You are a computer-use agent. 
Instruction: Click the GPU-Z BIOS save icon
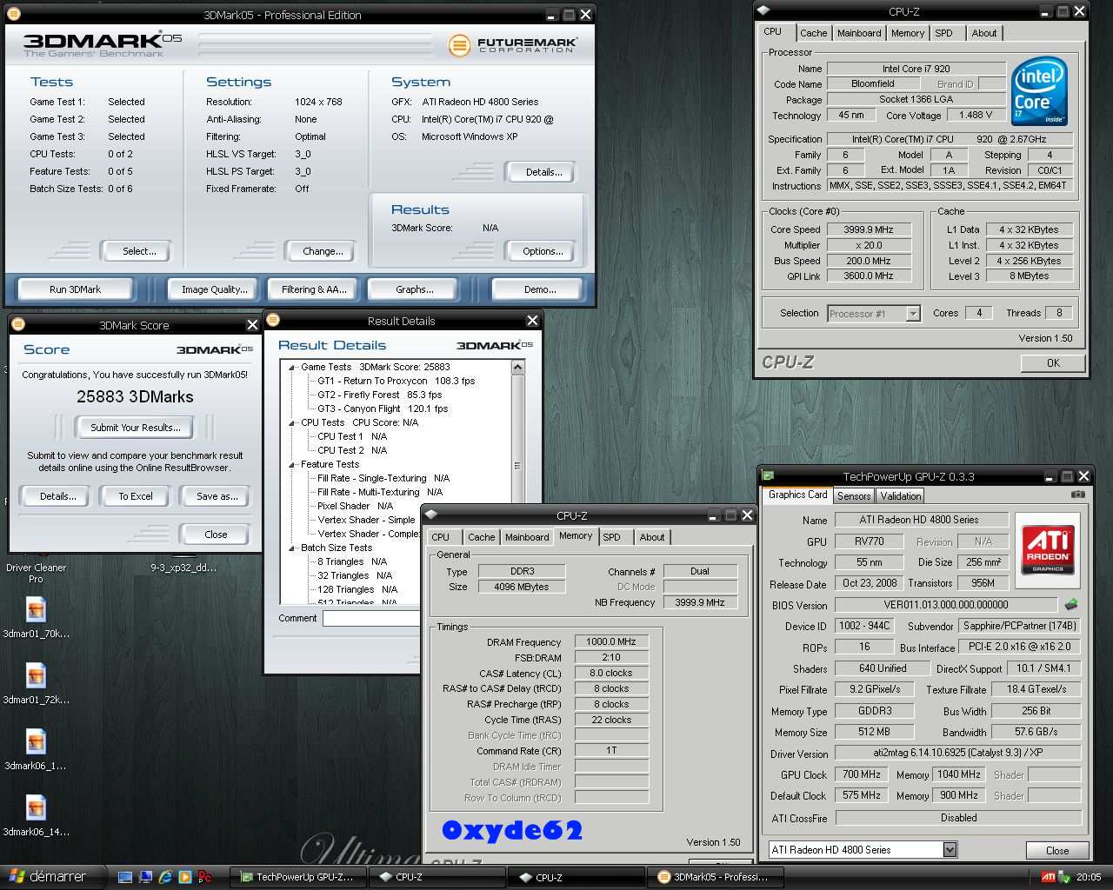pyautogui.click(x=1071, y=604)
